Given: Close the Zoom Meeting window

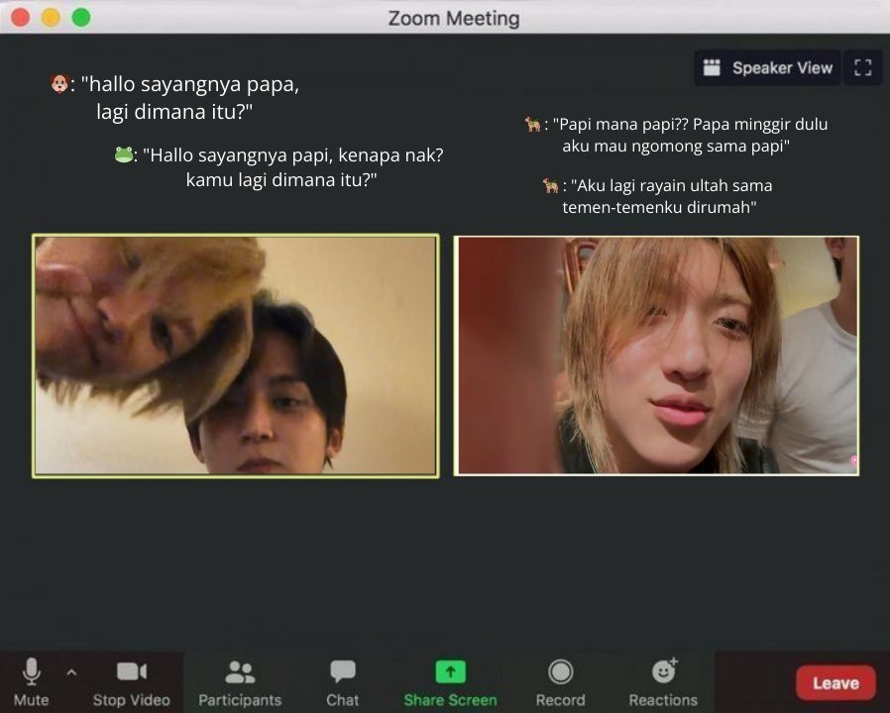Looking at the screenshot, I should [x=20, y=18].
